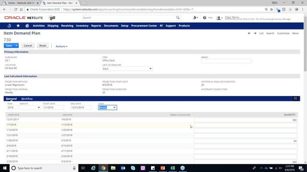Viewport: 307px width, 172px height.
Task: Open PowerPoint from taskbar
Action: [163, 168]
